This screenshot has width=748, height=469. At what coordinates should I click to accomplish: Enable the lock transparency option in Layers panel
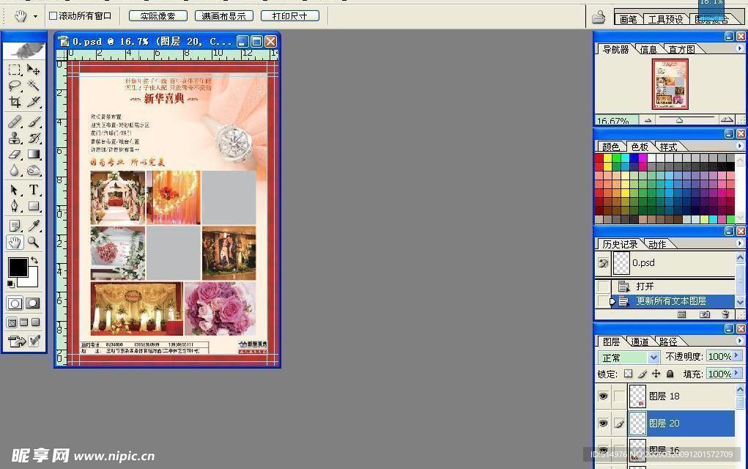(629, 374)
